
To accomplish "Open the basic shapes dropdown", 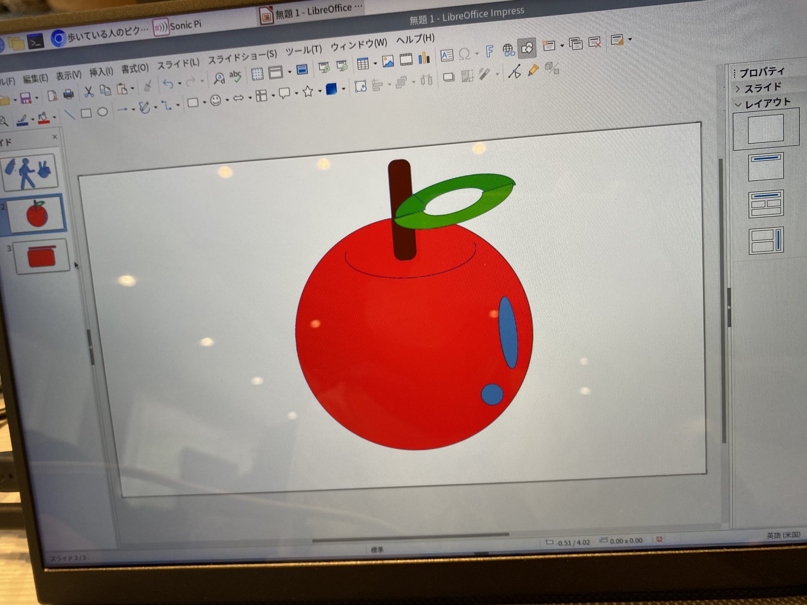I will click(204, 102).
